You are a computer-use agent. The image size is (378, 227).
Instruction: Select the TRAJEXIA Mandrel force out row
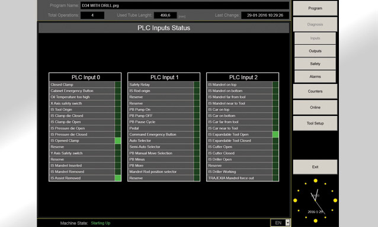click(242, 178)
